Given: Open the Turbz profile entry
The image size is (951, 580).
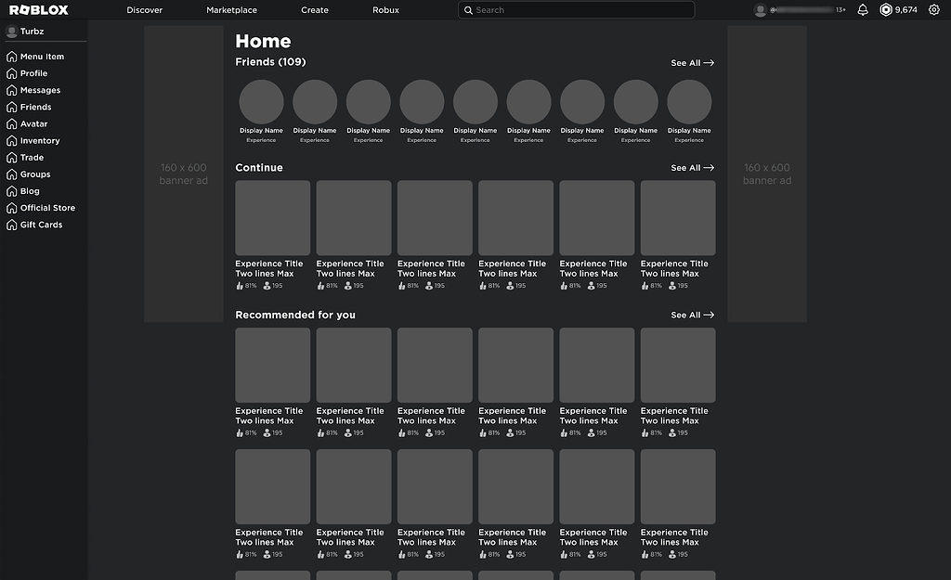Looking at the screenshot, I should pyautogui.click(x=28, y=30).
